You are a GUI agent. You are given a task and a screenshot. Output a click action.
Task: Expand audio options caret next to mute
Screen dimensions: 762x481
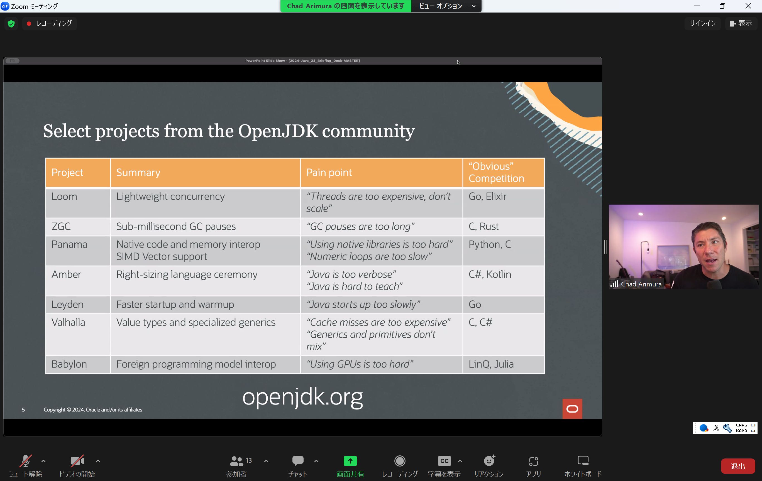pos(43,461)
